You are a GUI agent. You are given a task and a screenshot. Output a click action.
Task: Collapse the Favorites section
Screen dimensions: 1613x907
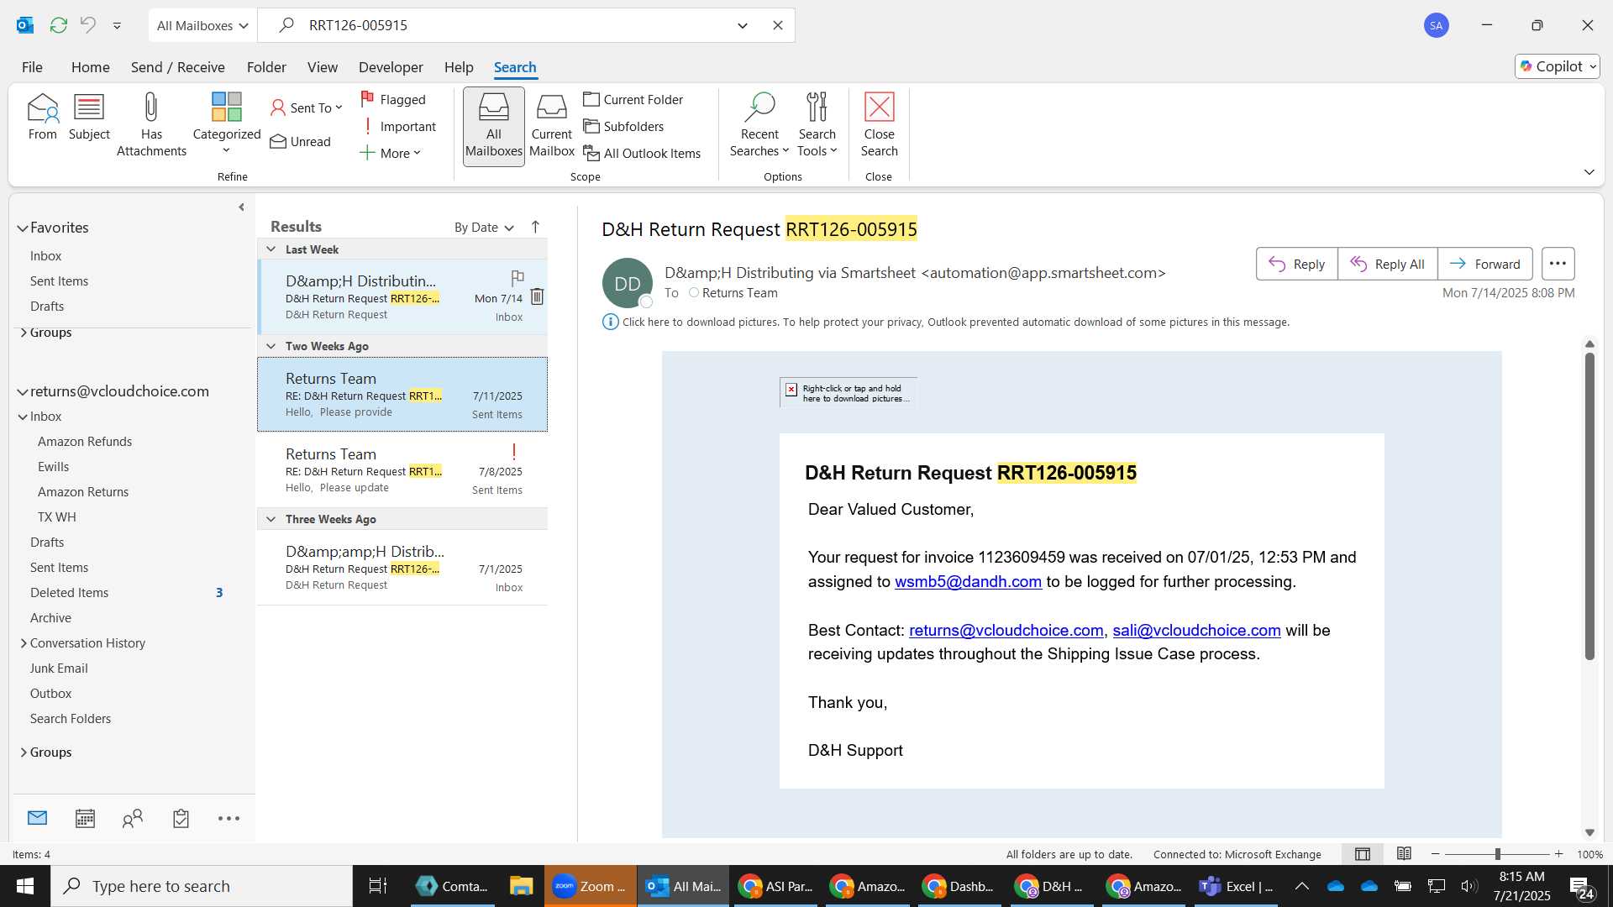(23, 228)
